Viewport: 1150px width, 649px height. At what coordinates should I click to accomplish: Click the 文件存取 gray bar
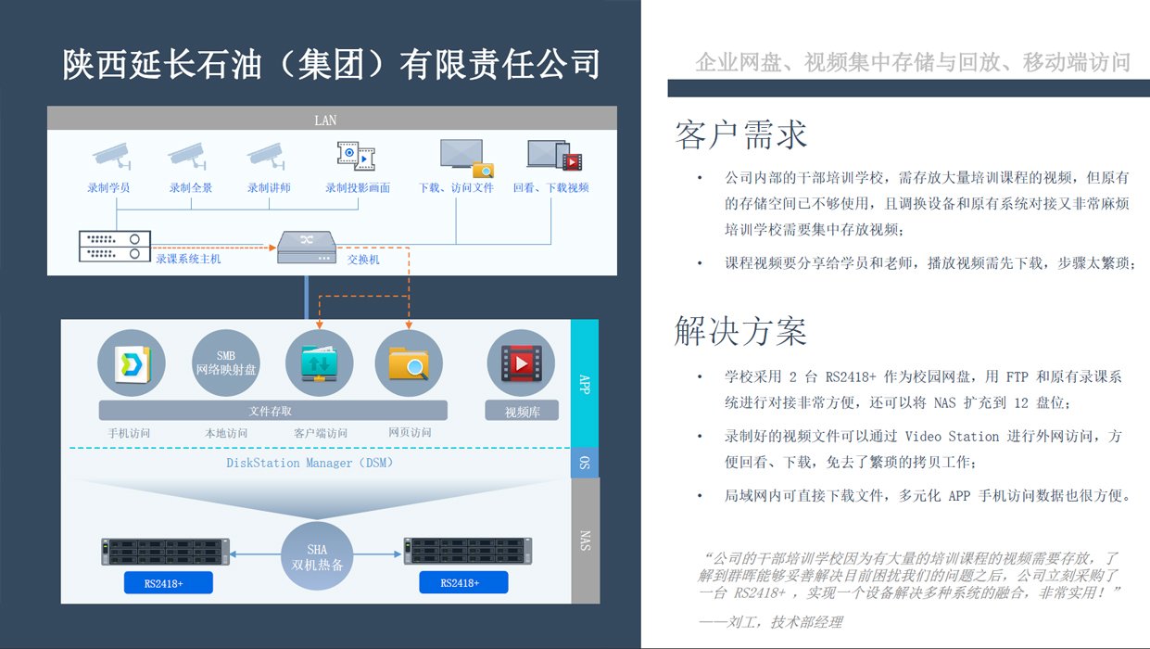[x=272, y=410]
